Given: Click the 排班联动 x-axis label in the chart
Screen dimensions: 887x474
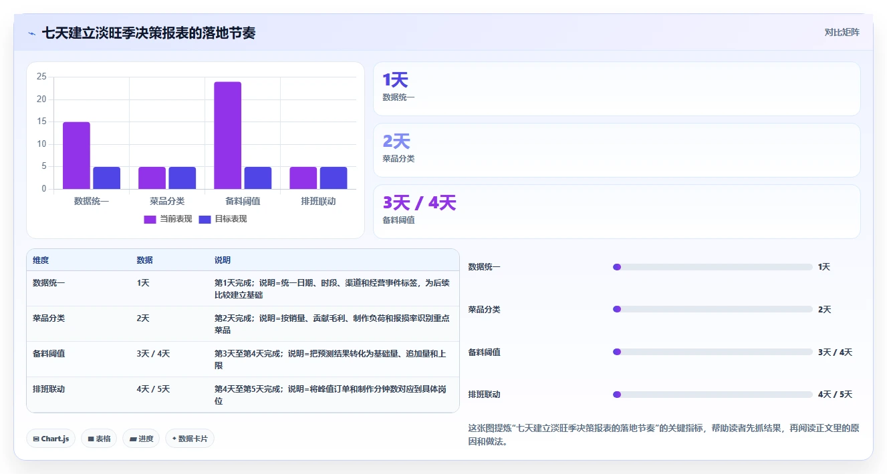Looking at the screenshot, I should (x=318, y=201).
